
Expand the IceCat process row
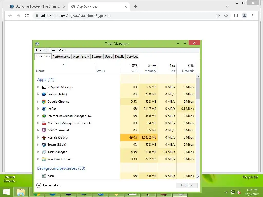(x=38, y=109)
